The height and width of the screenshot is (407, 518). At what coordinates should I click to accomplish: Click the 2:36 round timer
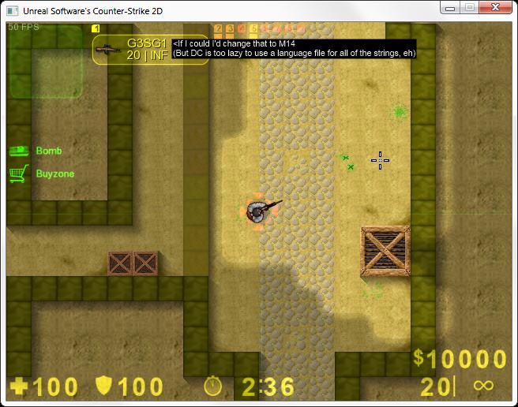pyautogui.click(x=268, y=386)
